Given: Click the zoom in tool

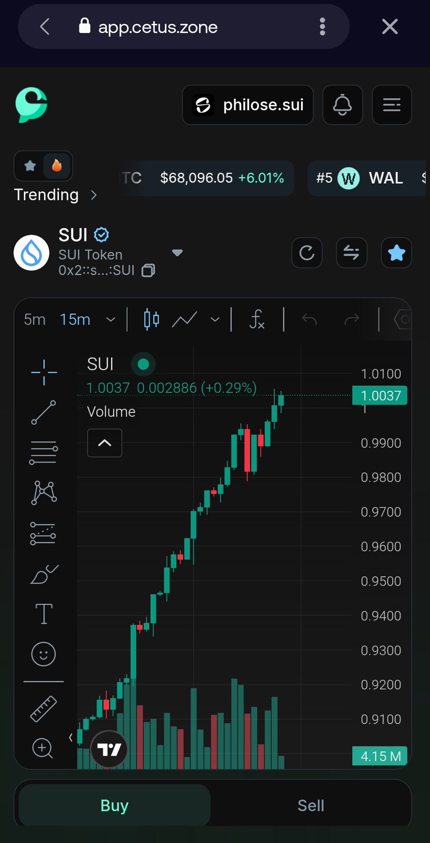Looking at the screenshot, I should [43, 748].
